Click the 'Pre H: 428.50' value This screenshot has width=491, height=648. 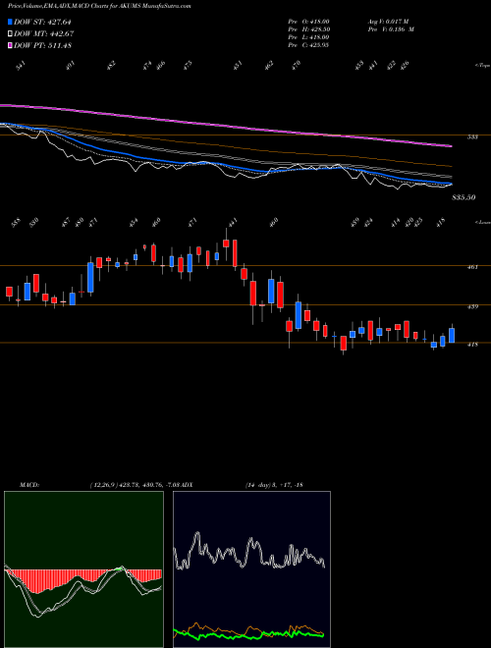308,29
